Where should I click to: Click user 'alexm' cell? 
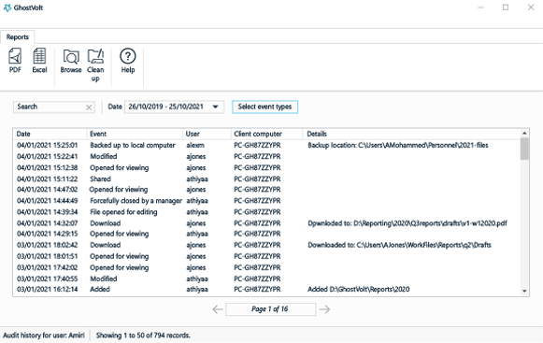tap(195, 145)
